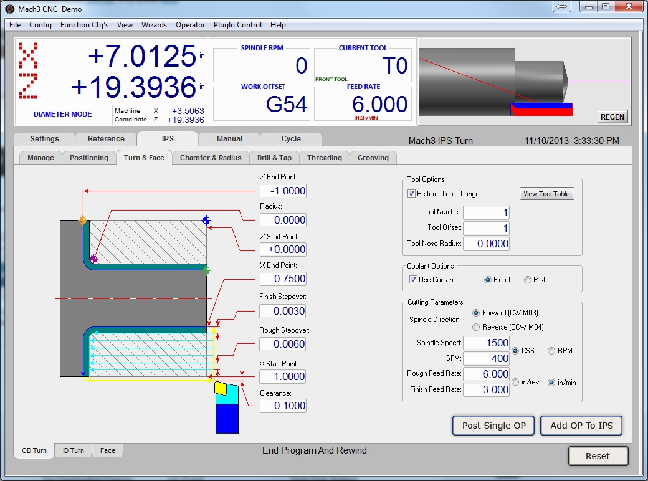Screen dimensions: 648x481
Task: Open the Function Cfg's menu
Action: (x=84, y=25)
